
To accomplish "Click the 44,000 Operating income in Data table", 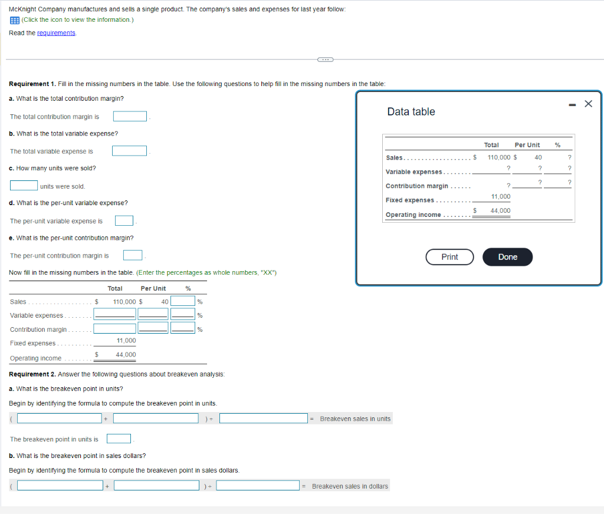I will (500, 210).
